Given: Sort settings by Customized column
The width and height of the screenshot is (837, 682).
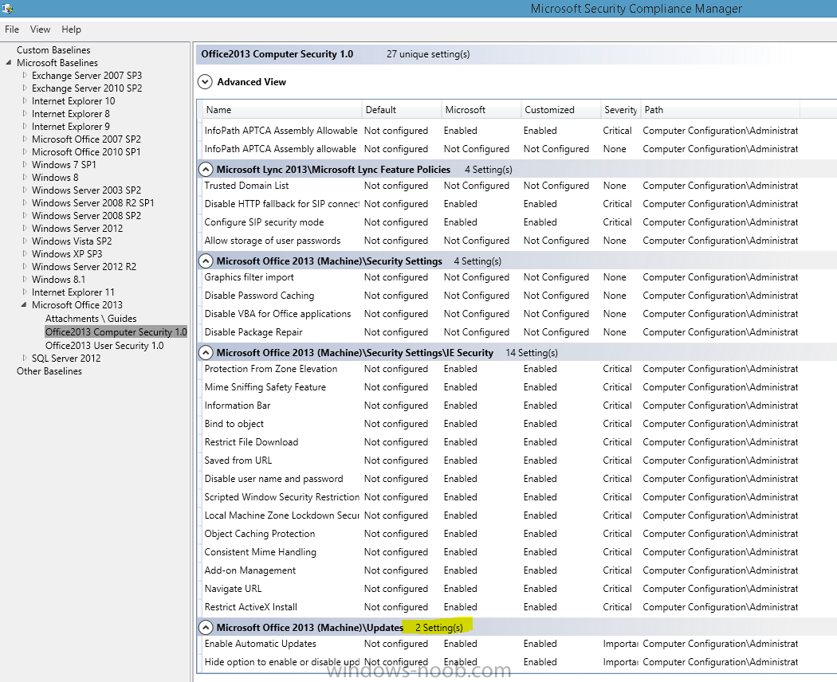Looking at the screenshot, I should [561, 110].
